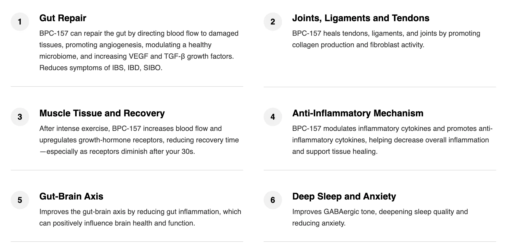Image resolution: width=514 pixels, height=249 pixels.
Task: Click the gut-brain axis description text
Action: click(x=140, y=217)
